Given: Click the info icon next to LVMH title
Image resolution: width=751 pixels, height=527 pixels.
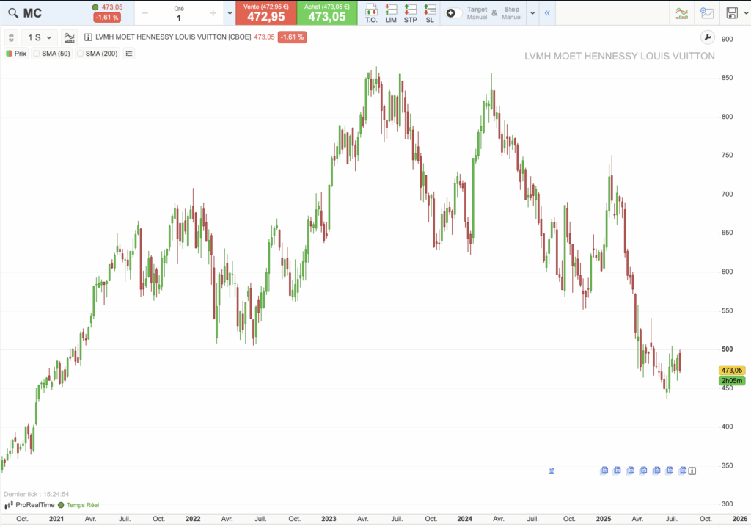Looking at the screenshot, I should pos(88,37).
